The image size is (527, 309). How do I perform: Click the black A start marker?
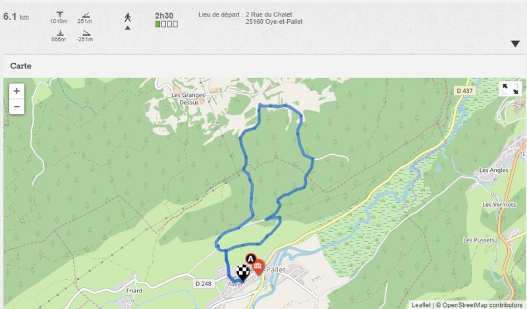(x=250, y=258)
